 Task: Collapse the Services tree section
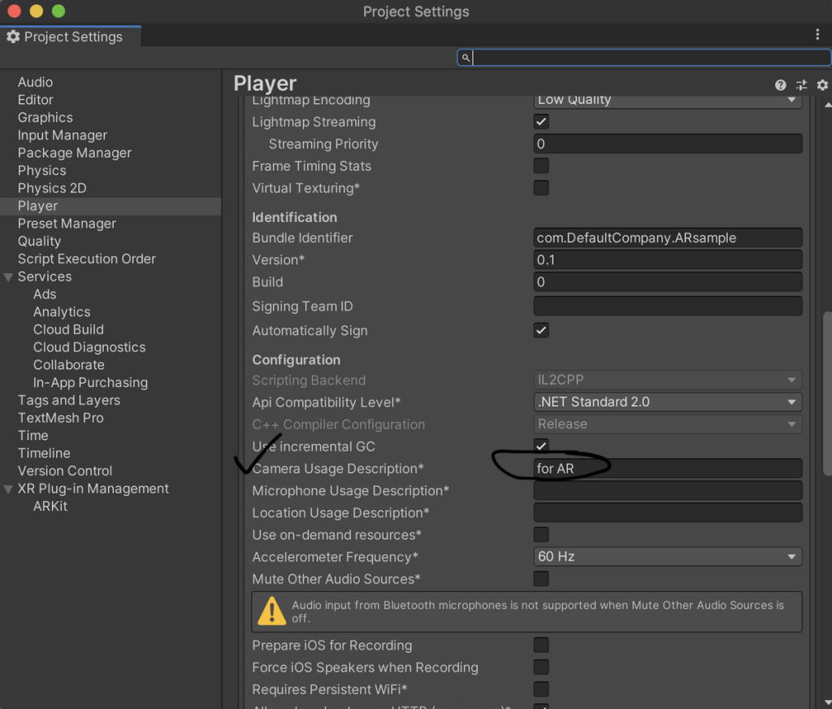8,277
